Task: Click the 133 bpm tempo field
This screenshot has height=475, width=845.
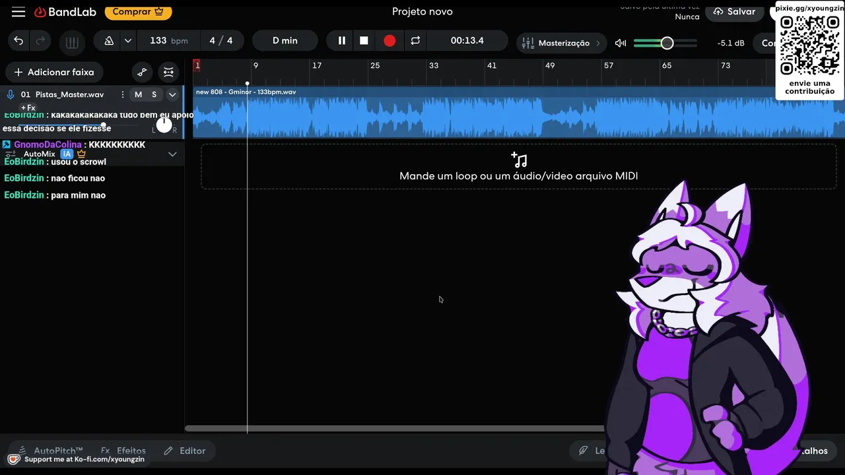Action: 168,41
